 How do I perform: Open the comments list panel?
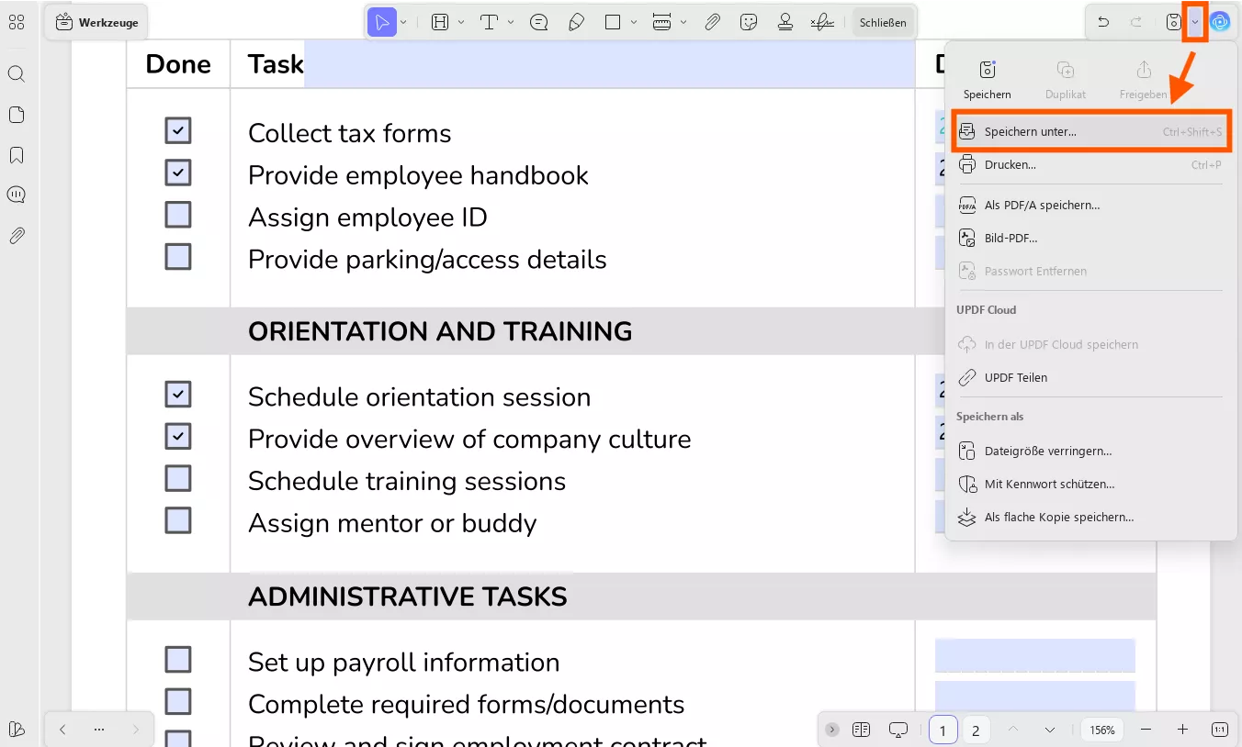[x=17, y=195]
